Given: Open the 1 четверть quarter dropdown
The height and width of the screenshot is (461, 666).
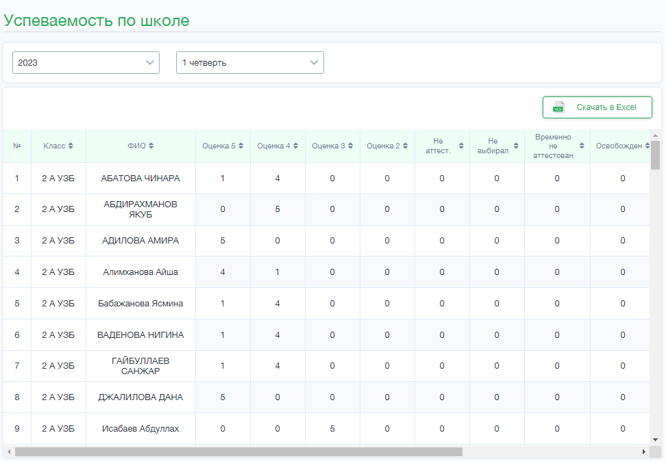Looking at the screenshot, I should point(249,63).
